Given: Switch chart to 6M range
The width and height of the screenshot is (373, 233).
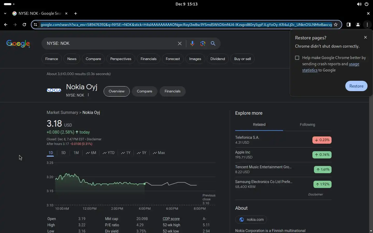Looking at the screenshot, I should (x=91, y=153).
